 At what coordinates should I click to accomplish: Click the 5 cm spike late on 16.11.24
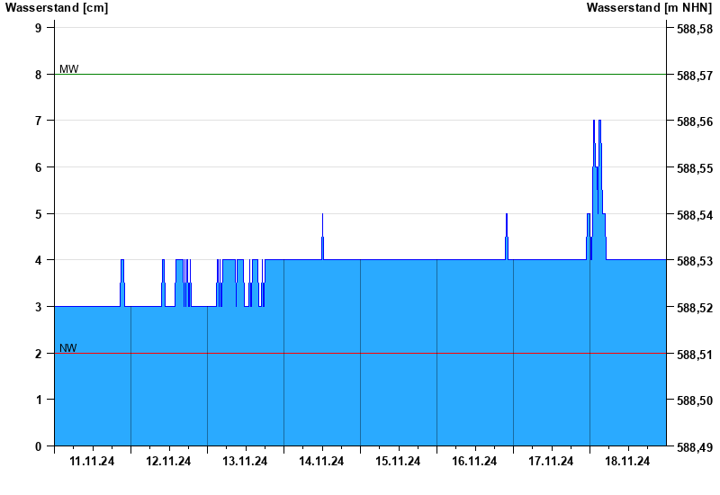click(507, 237)
